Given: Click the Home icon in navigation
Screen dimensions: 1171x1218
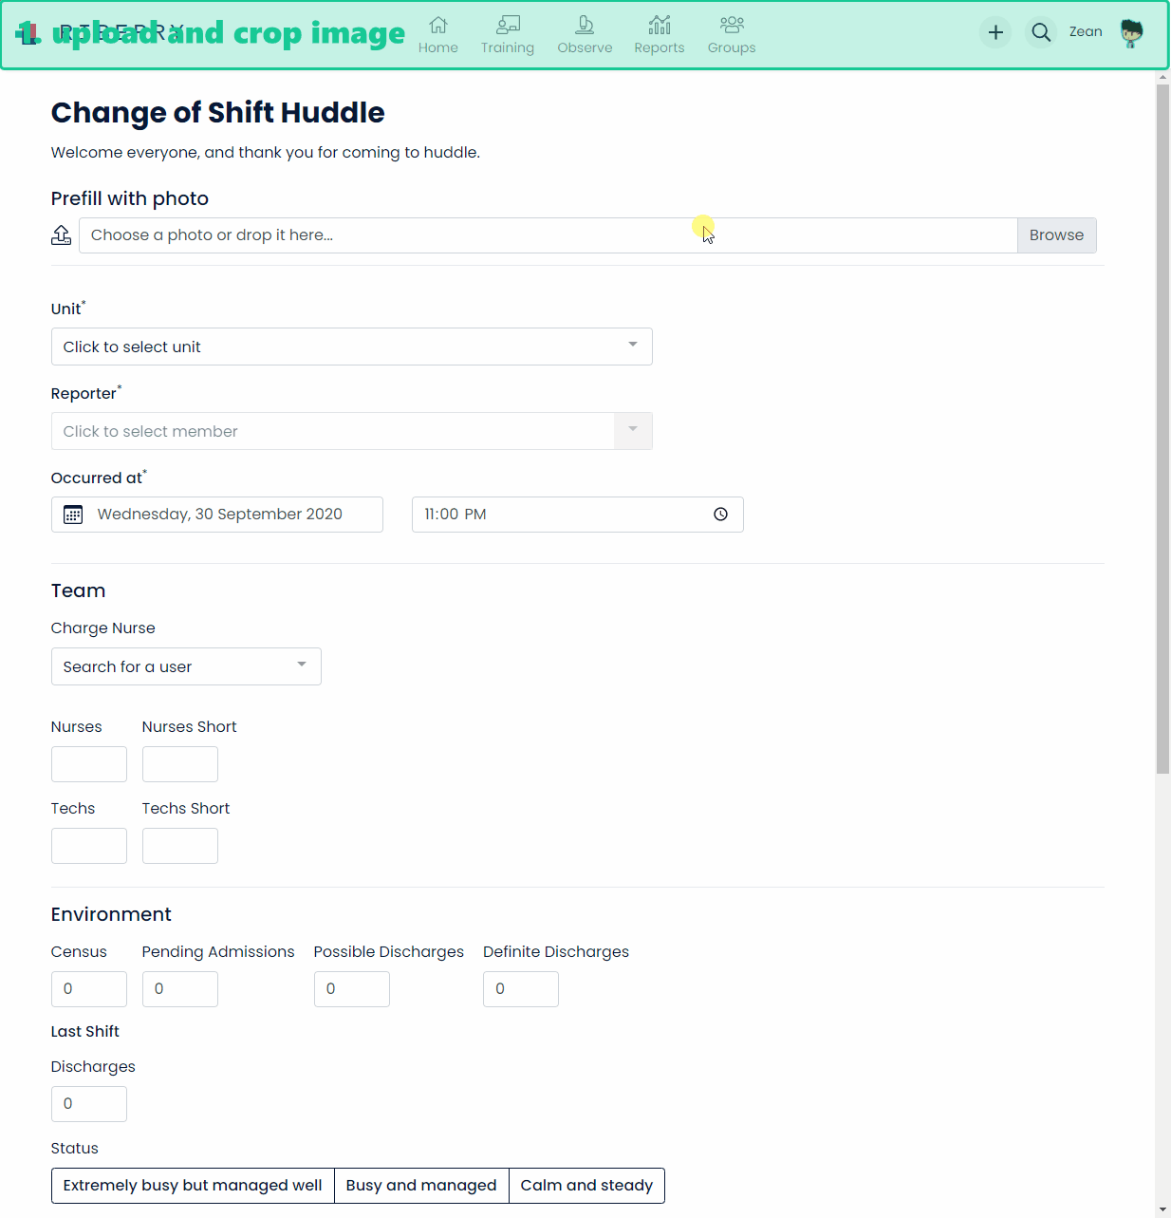Looking at the screenshot, I should tap(437, 25).
